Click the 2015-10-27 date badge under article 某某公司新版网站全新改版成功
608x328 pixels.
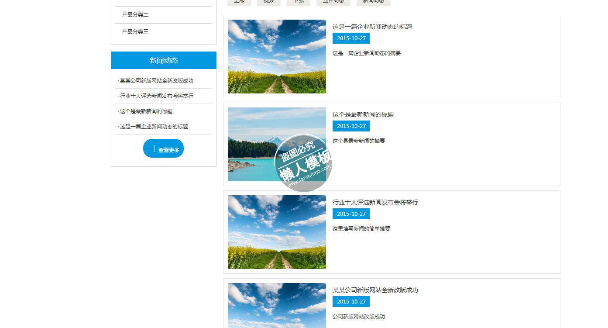click(x=351, y=302)
